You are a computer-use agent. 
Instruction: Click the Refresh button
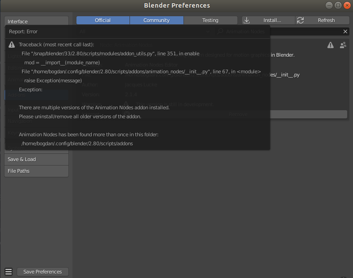click(x=322, y=20)
